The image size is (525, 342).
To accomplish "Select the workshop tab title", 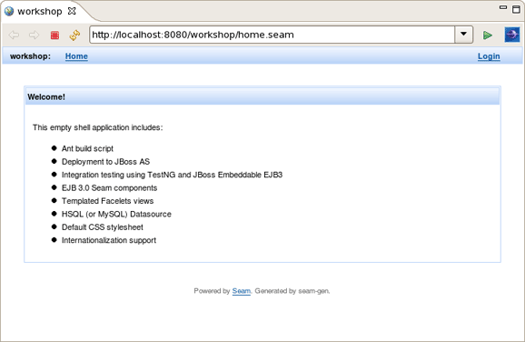I will coord(40,12).
